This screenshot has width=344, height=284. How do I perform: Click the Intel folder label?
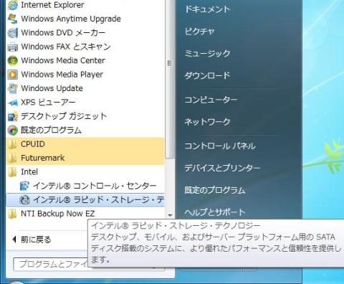(29, 172)
